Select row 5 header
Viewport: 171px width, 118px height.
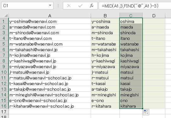tap(4, 44)
